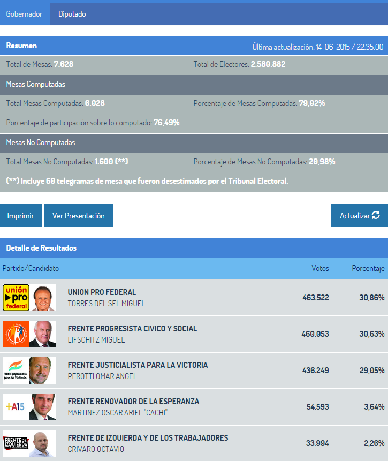
Task: Click the 2,26% percentage value
Action: (x=374, y=443)
